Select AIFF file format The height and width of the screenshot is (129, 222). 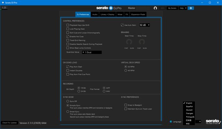[104, 88]
